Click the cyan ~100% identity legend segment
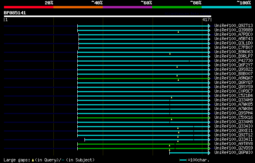This screenshot has width=255, height=163. (227, 7)
